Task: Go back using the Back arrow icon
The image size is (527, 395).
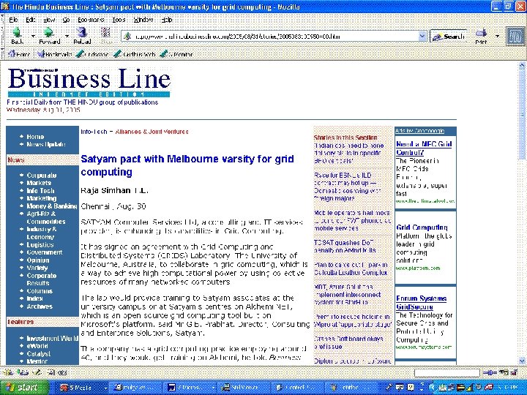Action: 16,33
